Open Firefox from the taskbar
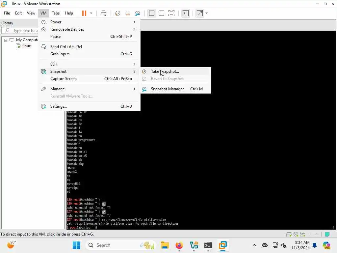 coord(179,245)
